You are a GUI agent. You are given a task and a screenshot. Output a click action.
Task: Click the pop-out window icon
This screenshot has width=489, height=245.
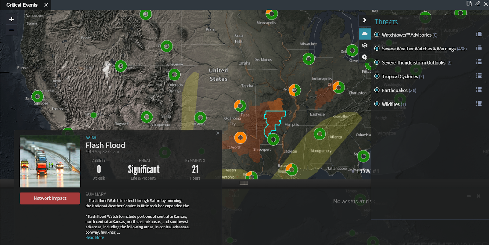point(469,3)
